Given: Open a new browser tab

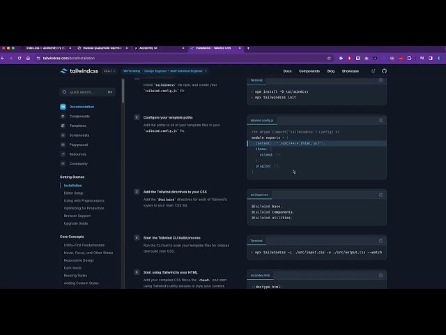Looking at the screenshot, I should click(x=248, y=48).
